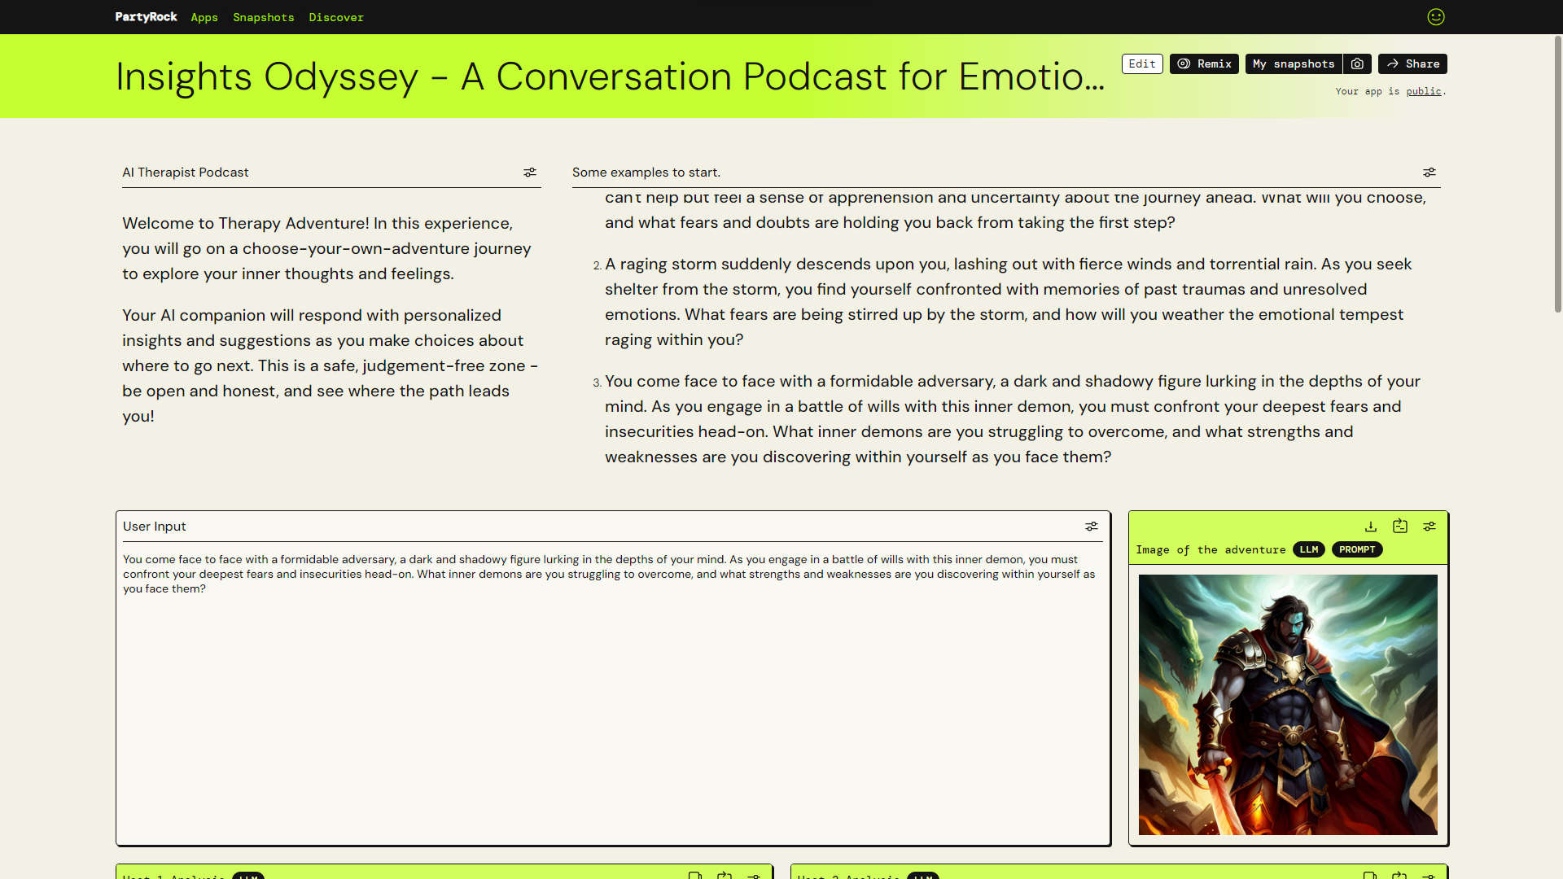Click the Edit button

tap(1141, 63)
